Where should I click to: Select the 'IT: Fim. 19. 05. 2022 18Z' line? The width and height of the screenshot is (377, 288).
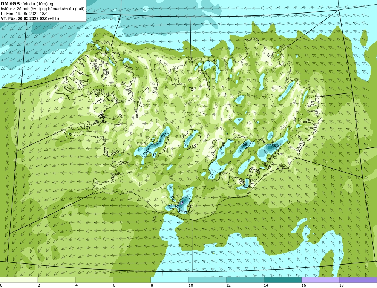[24, 14]
